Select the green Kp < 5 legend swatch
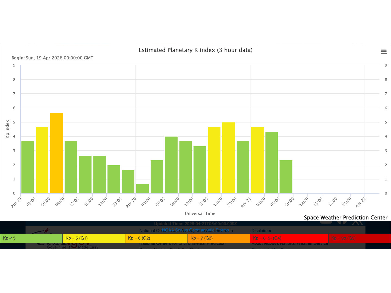 coord(31,238)
